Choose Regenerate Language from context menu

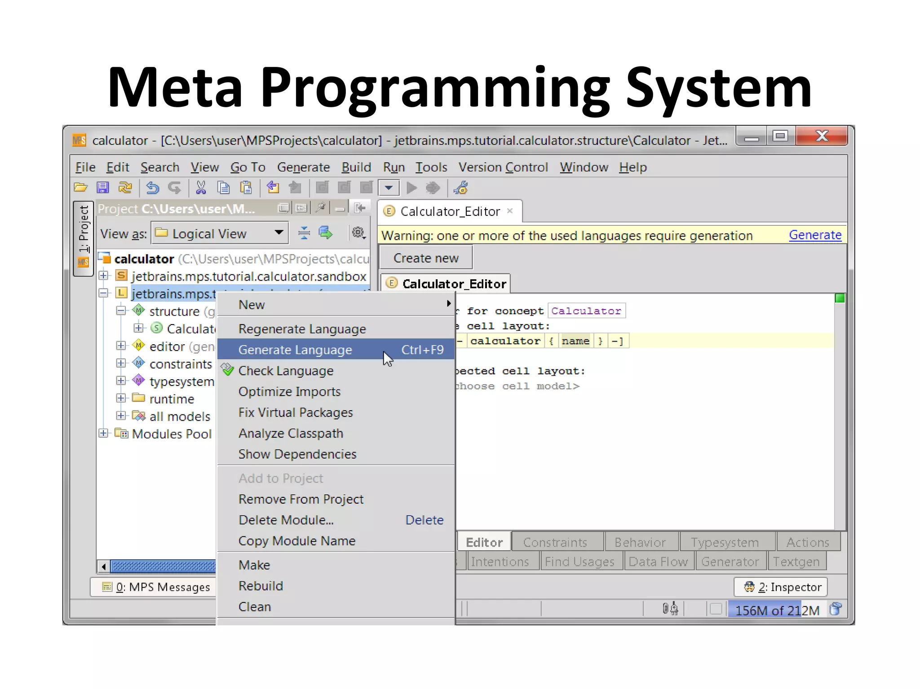[336, 329]
